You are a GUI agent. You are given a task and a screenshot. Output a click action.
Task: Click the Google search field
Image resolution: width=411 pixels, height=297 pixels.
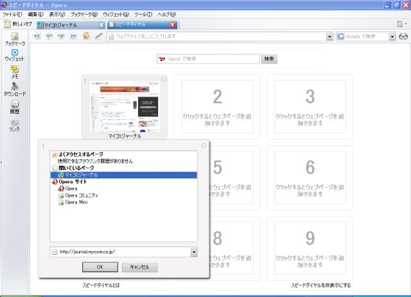point(366,36)
